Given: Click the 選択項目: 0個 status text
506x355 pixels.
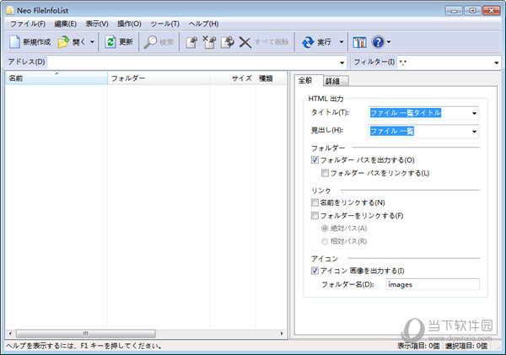Looking at the screenshot, I should coord(466,346).
